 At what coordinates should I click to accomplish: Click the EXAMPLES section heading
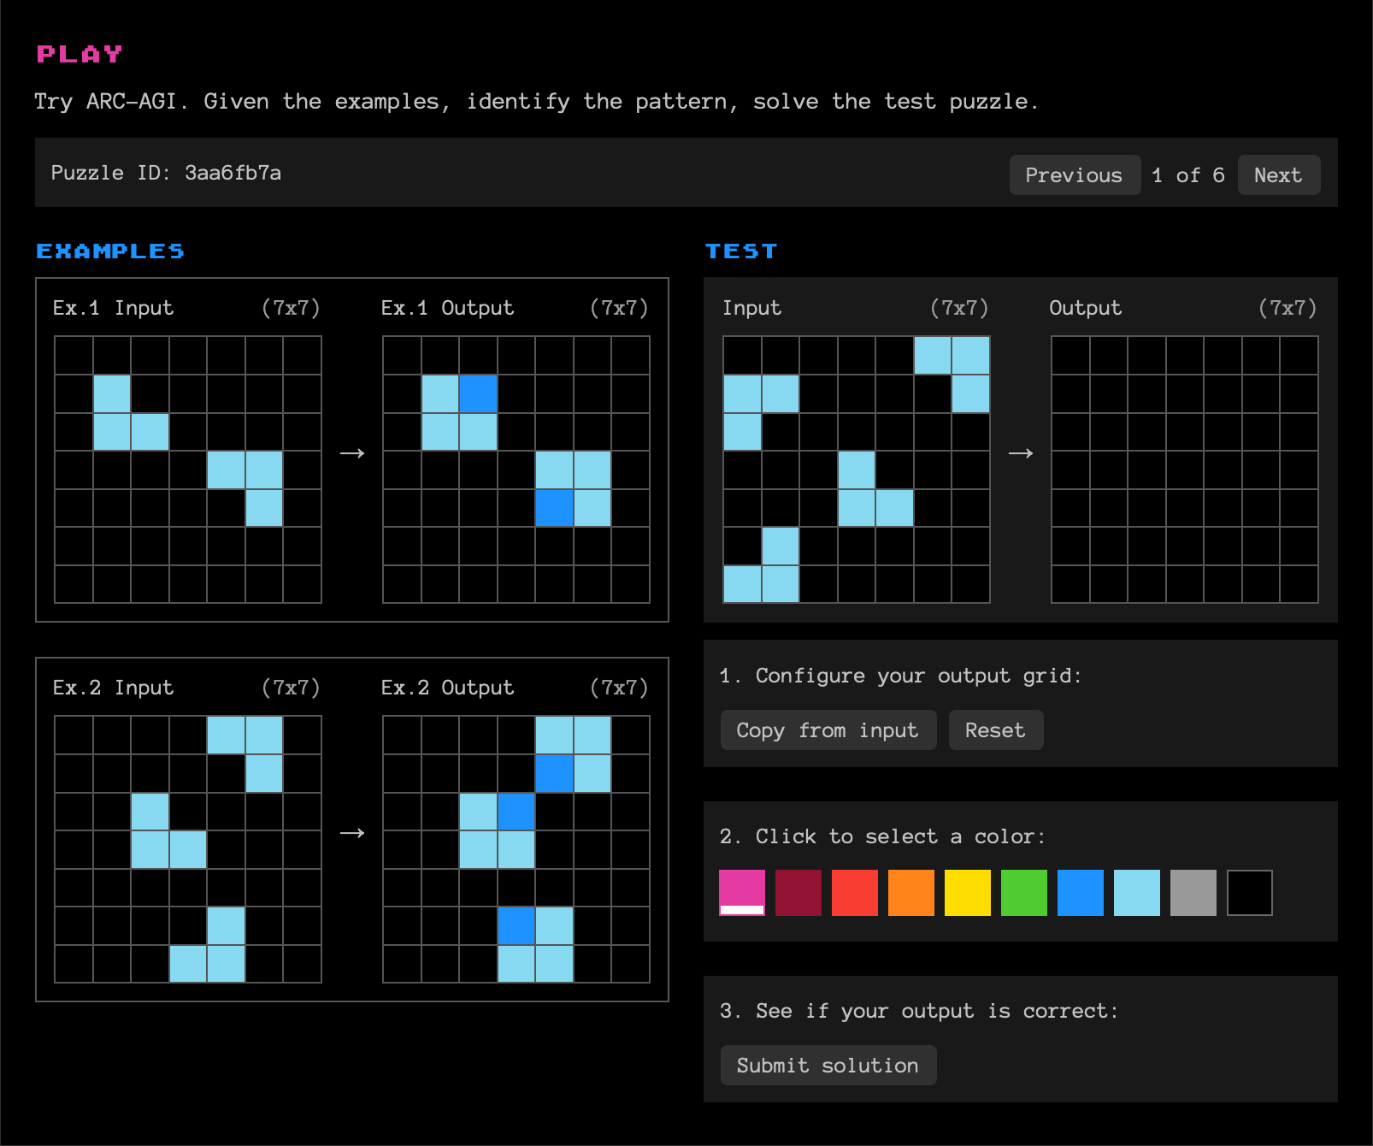(x=110, y=251)
